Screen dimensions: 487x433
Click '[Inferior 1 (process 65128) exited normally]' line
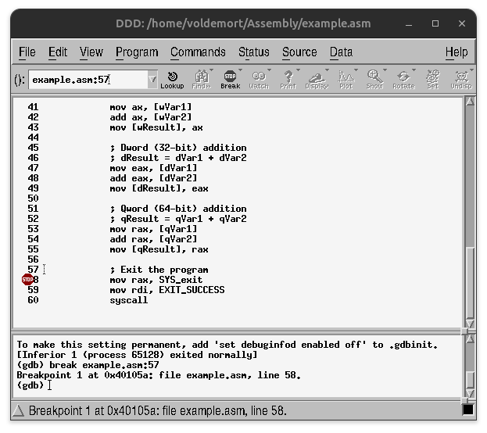tap(137, 355)
